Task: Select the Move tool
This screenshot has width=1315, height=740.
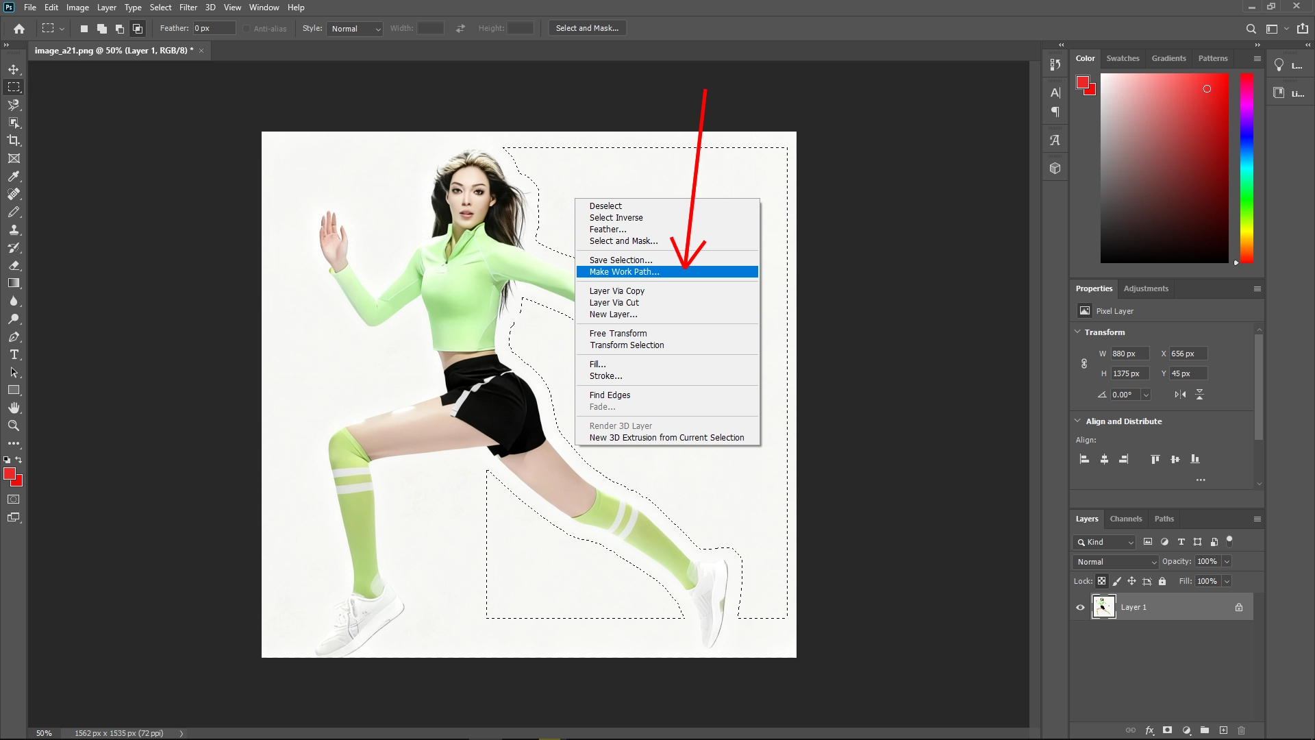Action: point(14,69)
